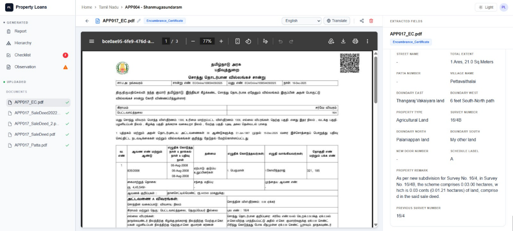513x231 pixels.
Task: Select the draw annotation tool
Action: click(265, 41)
